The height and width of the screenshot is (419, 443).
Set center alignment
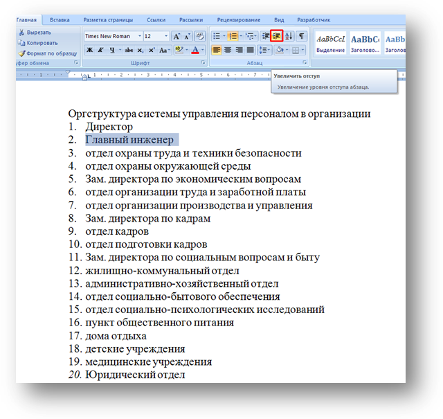click(228, 50)
